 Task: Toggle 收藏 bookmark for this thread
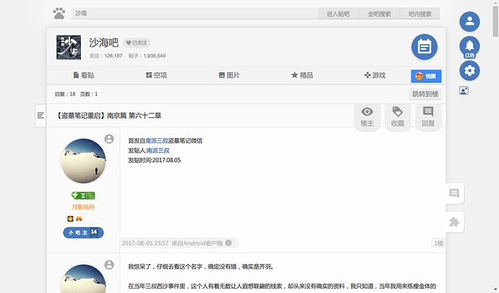pyautogui.click(x=397, y=116)
